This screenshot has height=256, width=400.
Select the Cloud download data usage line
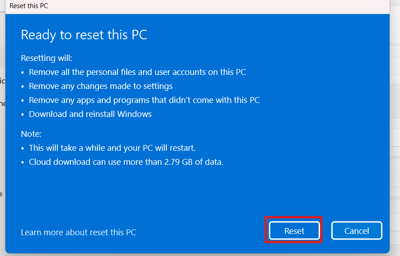[126, 162]
